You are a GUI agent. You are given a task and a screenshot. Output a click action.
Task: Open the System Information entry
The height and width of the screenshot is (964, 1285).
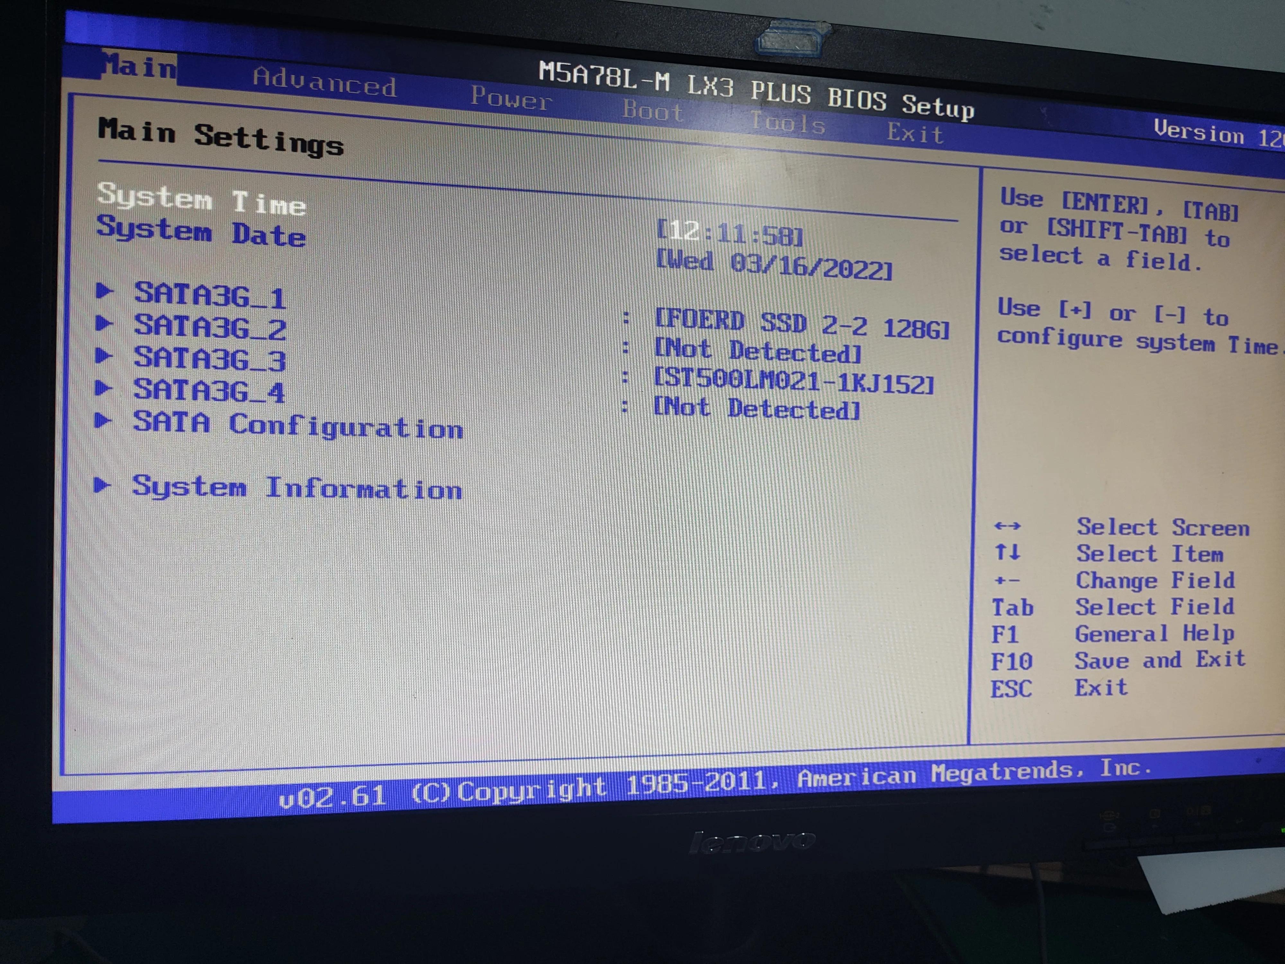click(297, 487)
